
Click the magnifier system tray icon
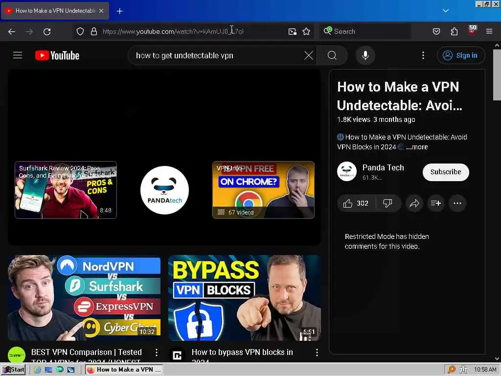(451, 370)
